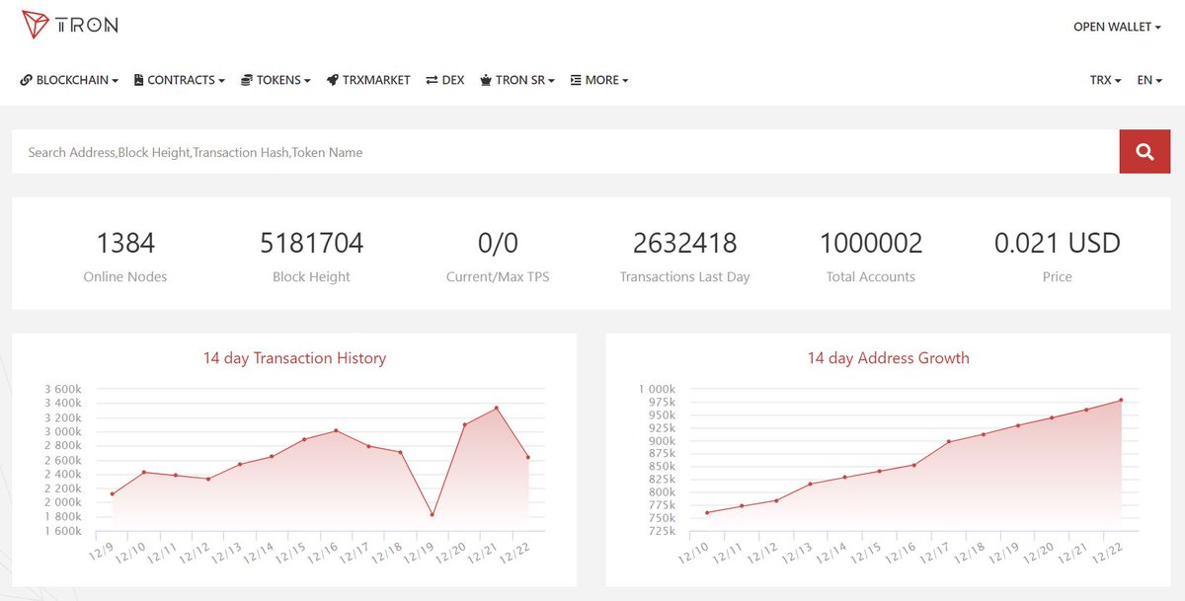Click the 12/9 first point on the transaction chart

[113, 493]
